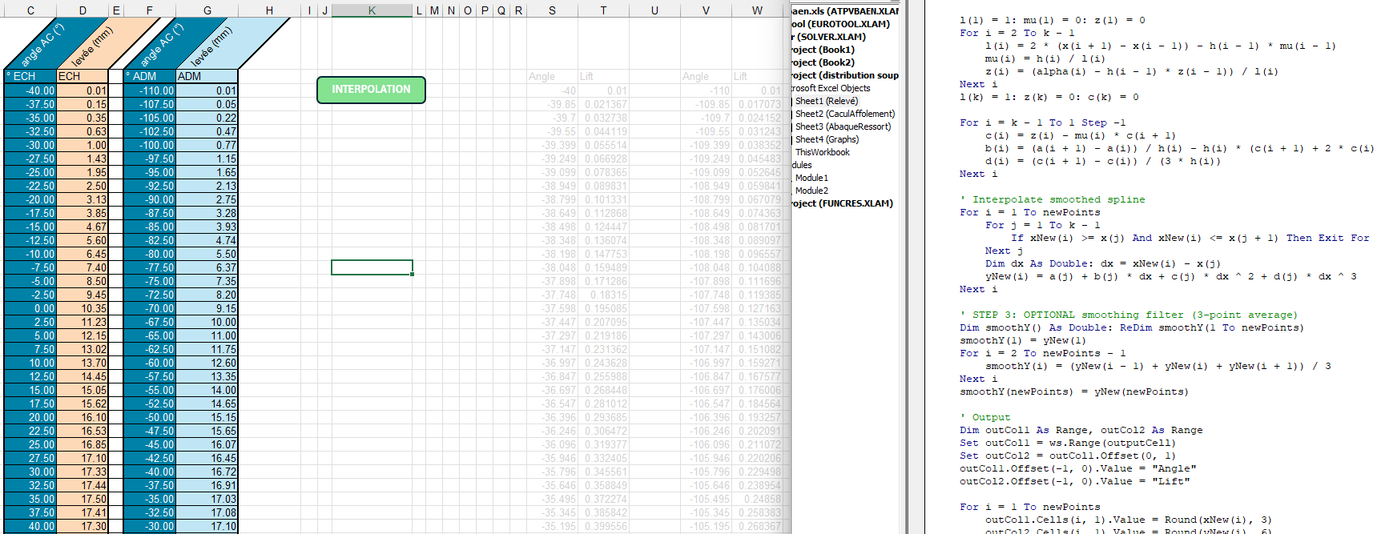Click the light blue ADM header cell
Image resolution: width=1377 pixels, height=534 pixels.
tap(207, 76)
